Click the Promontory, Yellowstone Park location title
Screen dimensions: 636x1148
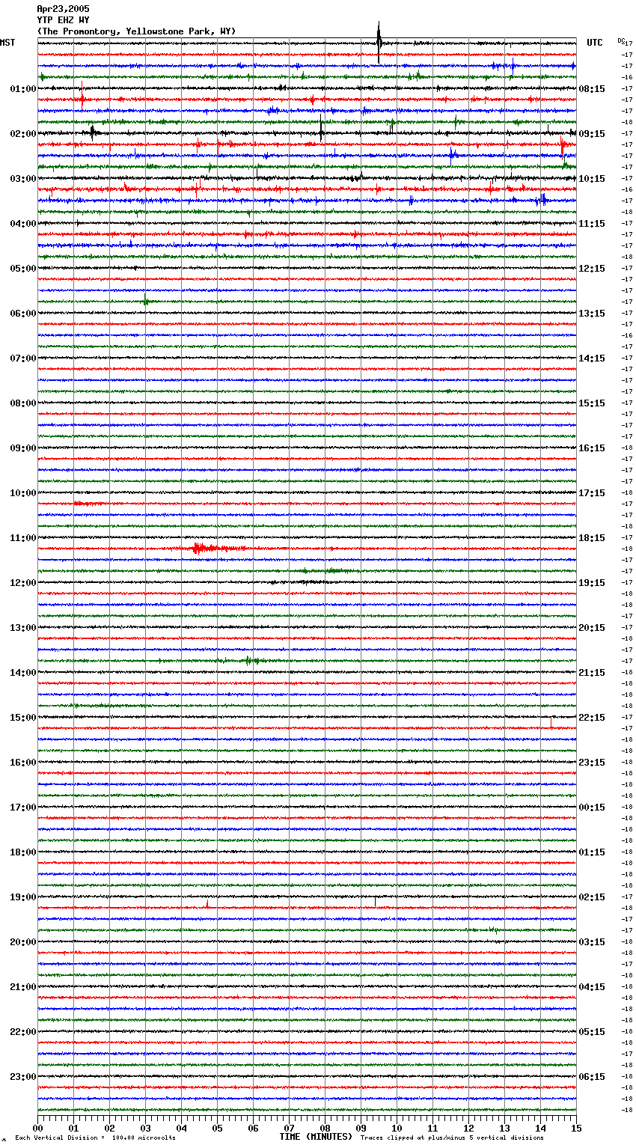point(136,31)
